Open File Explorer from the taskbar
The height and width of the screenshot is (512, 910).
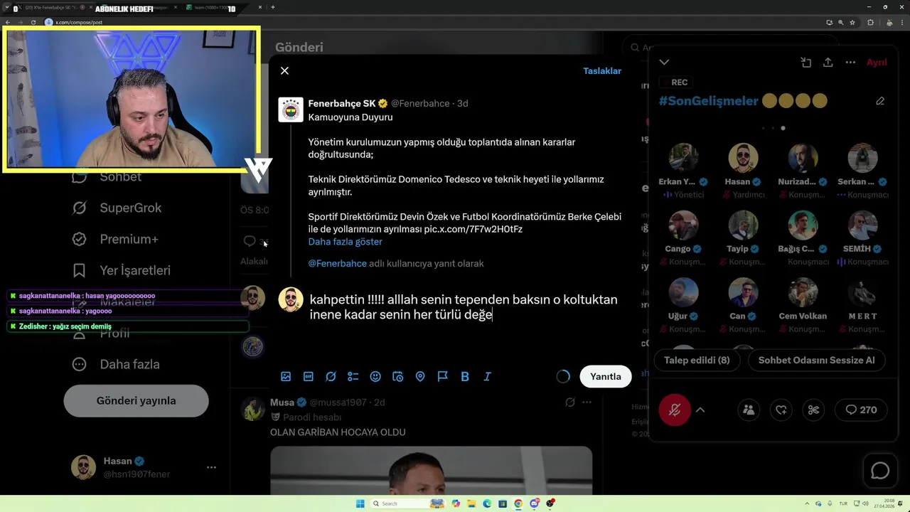(x=471, y=503)
